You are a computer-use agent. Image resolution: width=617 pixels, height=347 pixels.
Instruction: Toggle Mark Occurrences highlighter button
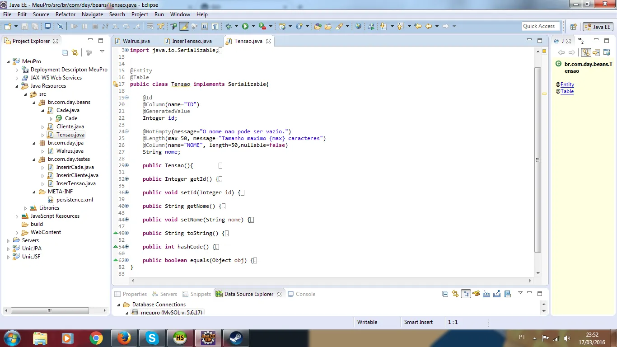[184, 26]
